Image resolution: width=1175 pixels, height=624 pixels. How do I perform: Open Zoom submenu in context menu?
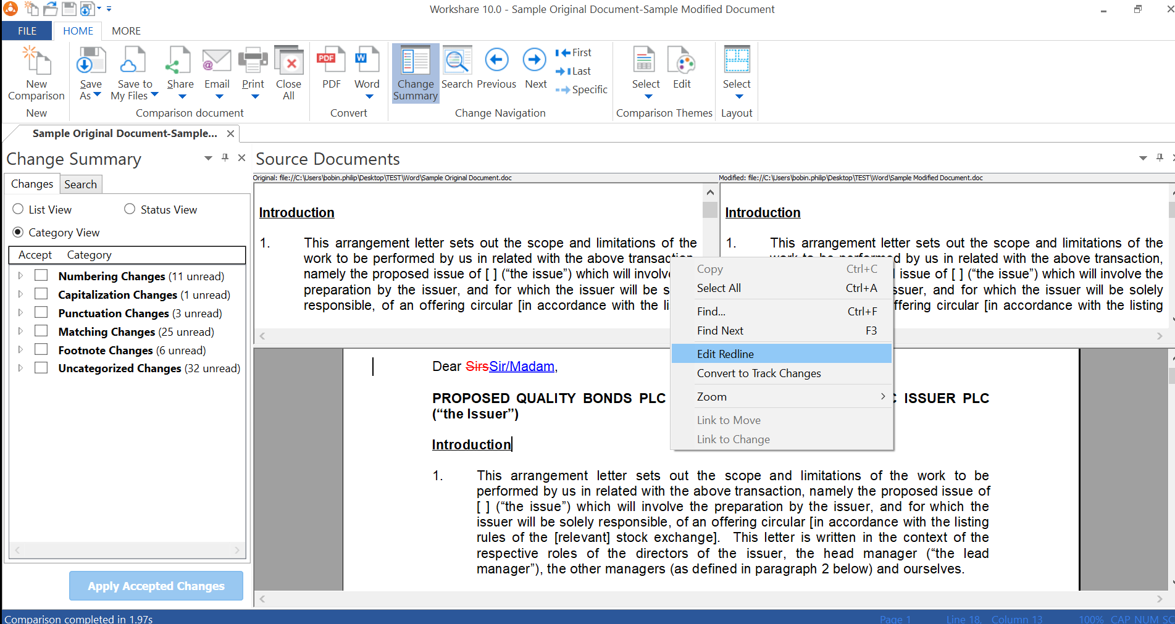781,397
